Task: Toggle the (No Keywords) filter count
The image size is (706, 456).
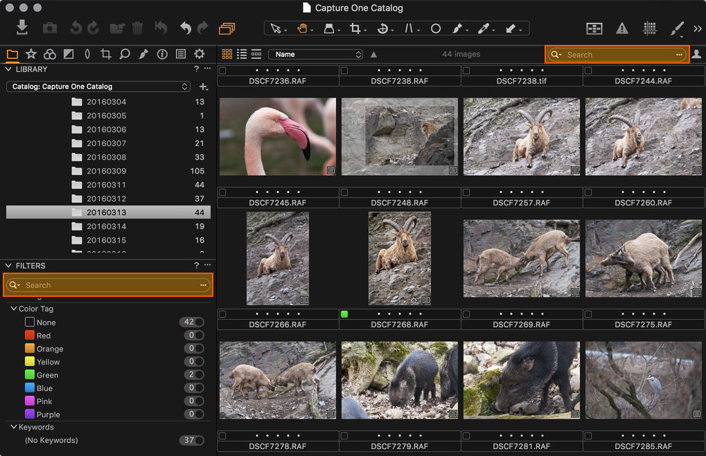Action: click(x=191, y=440)
